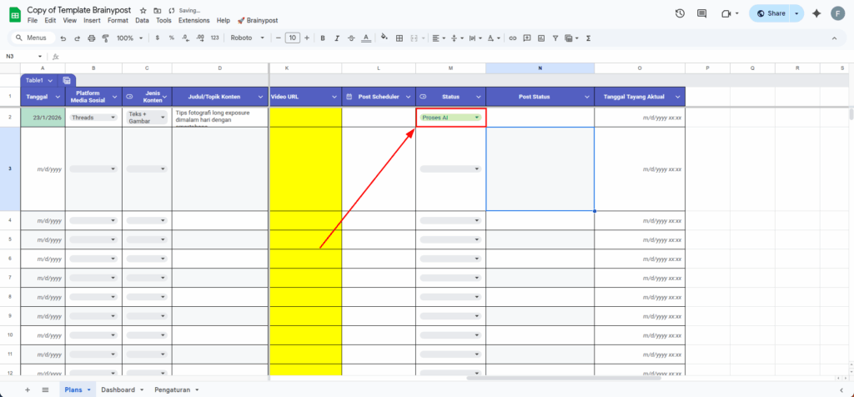Insert a link using toolbar icon

[513, 38]
